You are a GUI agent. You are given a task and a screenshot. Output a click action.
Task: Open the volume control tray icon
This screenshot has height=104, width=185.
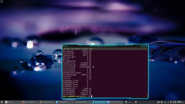(162, 102)
